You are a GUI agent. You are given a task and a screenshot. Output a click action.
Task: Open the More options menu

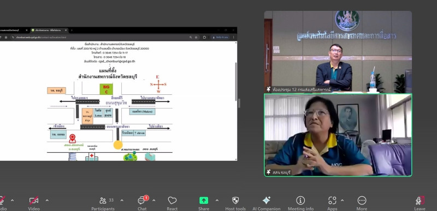coord(362,203)
